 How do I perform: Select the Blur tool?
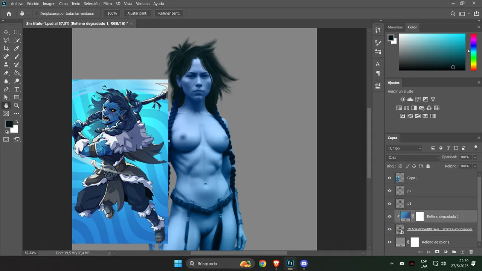(6, 81)
